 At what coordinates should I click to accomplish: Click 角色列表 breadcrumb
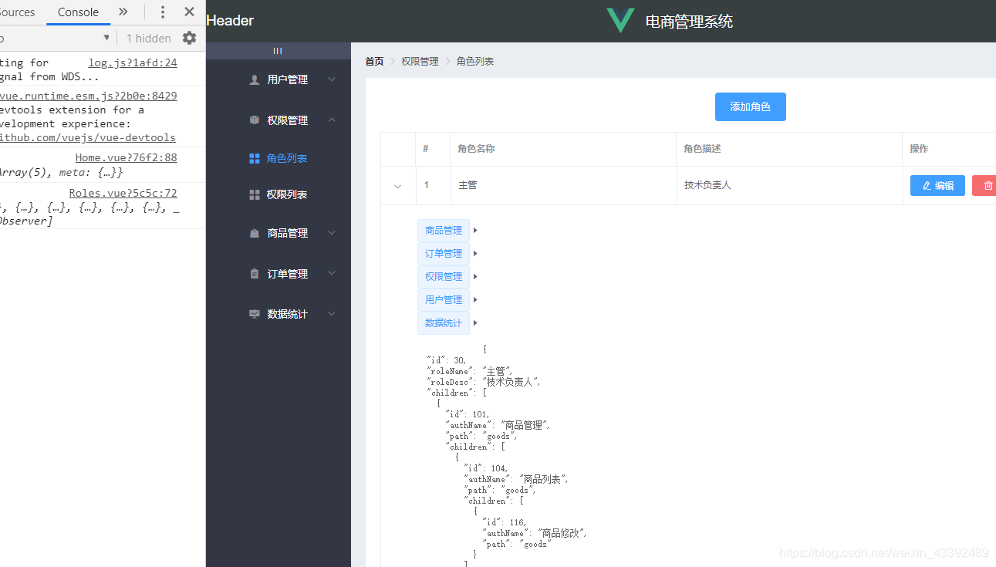click(475, 62)
